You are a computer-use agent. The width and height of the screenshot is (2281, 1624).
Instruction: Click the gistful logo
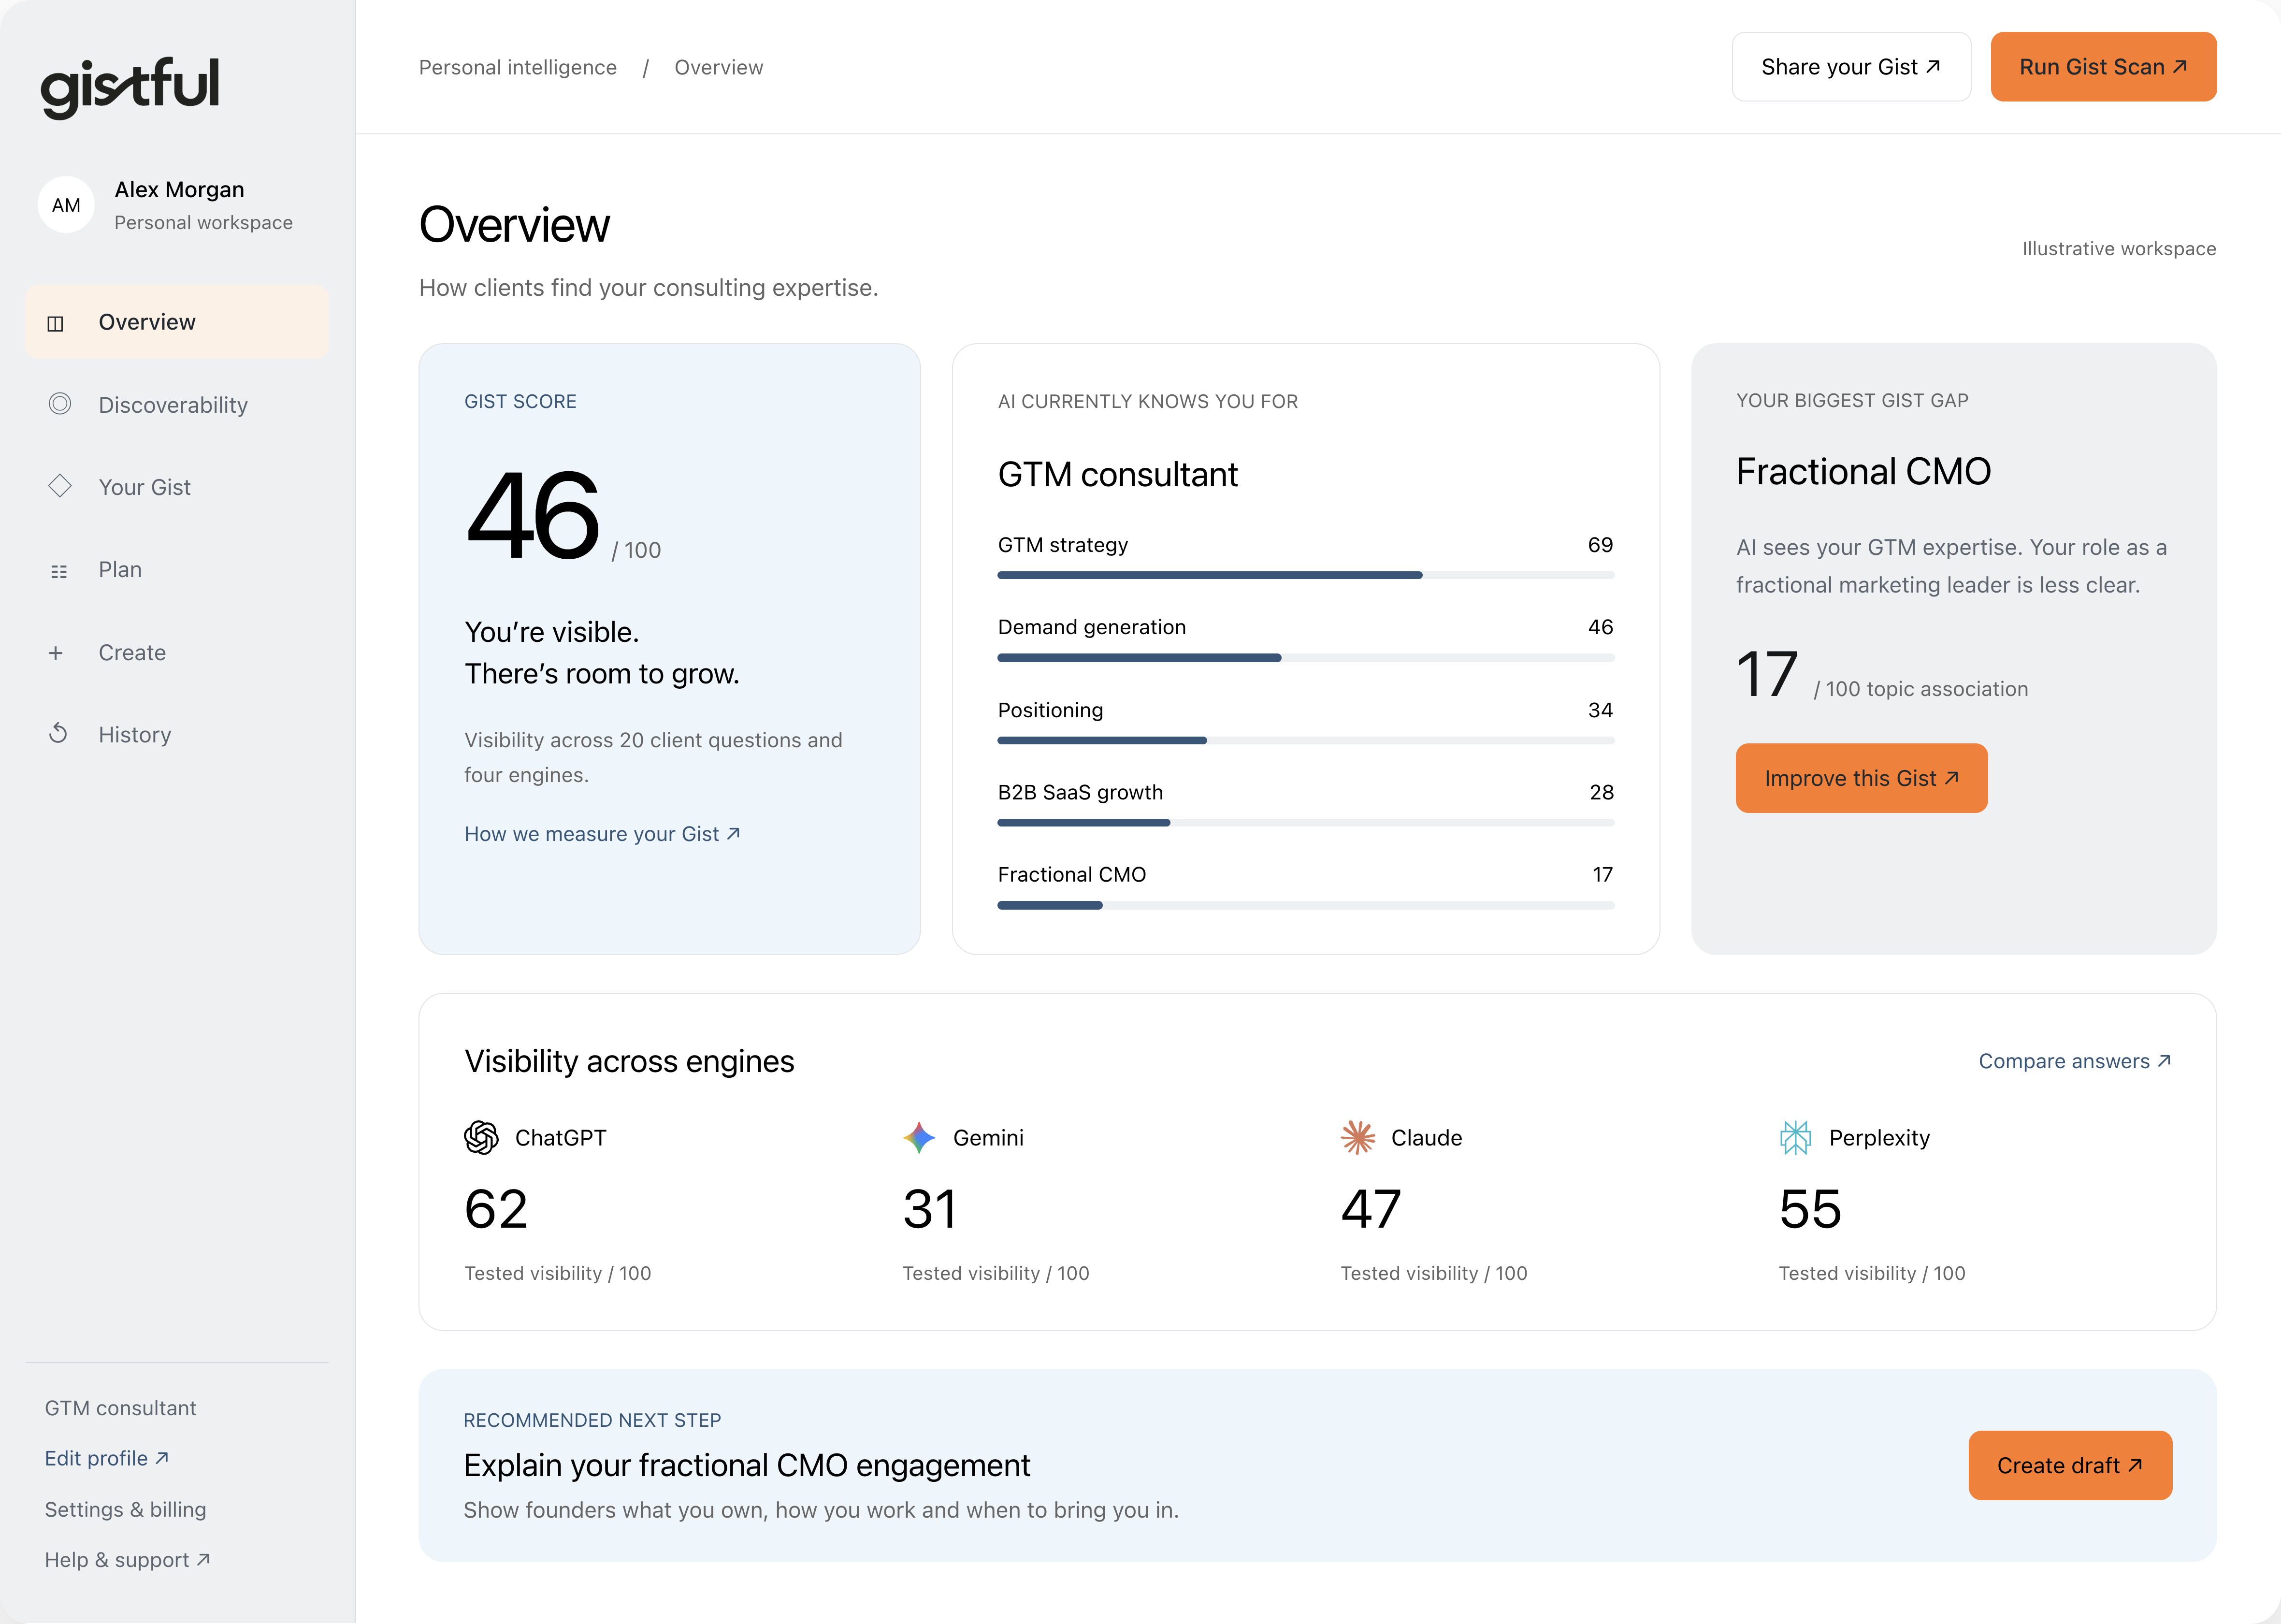[x=130, y=88]
